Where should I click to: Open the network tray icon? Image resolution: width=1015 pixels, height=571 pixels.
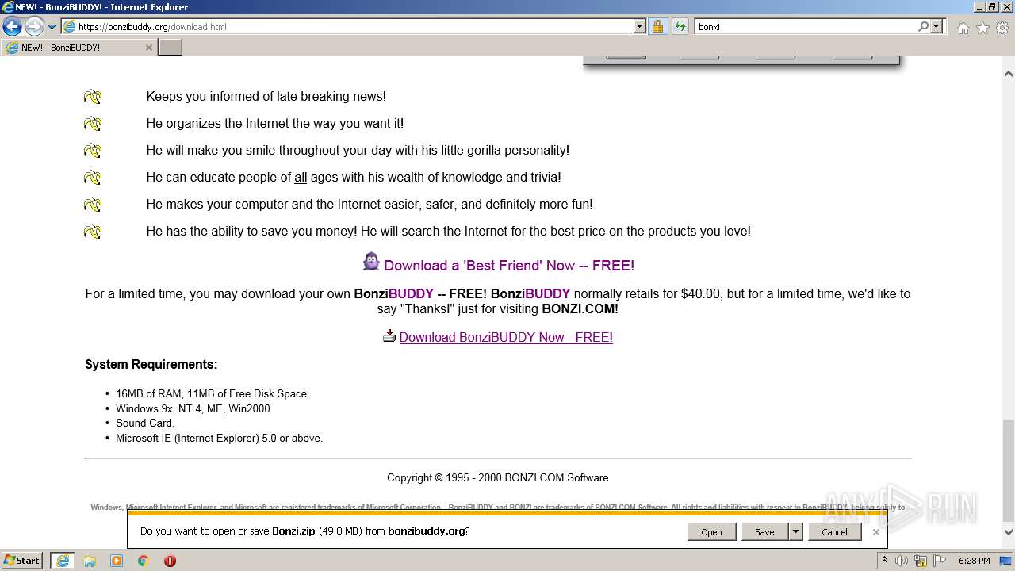click(921, 561)
